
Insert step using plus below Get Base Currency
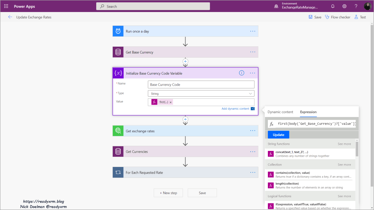185,61
